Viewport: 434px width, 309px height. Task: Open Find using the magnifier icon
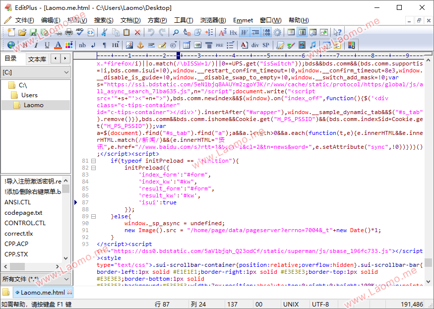pos(176,32)
